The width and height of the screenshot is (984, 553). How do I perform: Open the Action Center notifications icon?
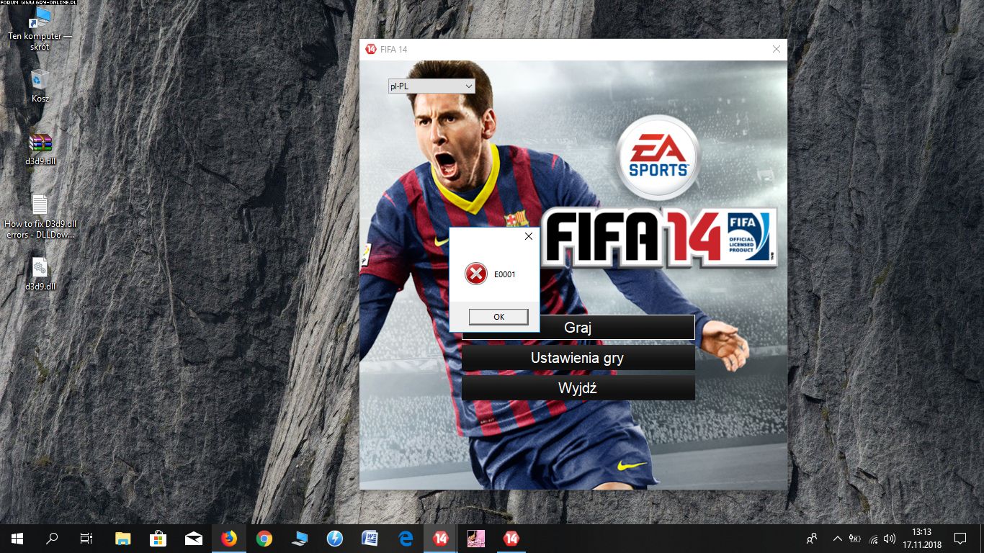(960, 539)
